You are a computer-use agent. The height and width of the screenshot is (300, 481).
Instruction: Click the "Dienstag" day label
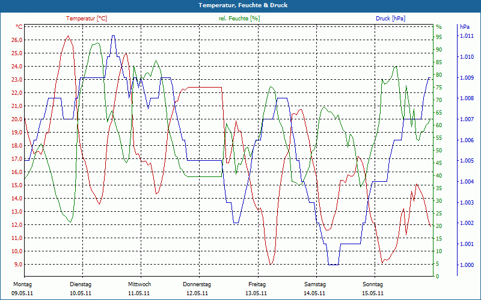81,284
